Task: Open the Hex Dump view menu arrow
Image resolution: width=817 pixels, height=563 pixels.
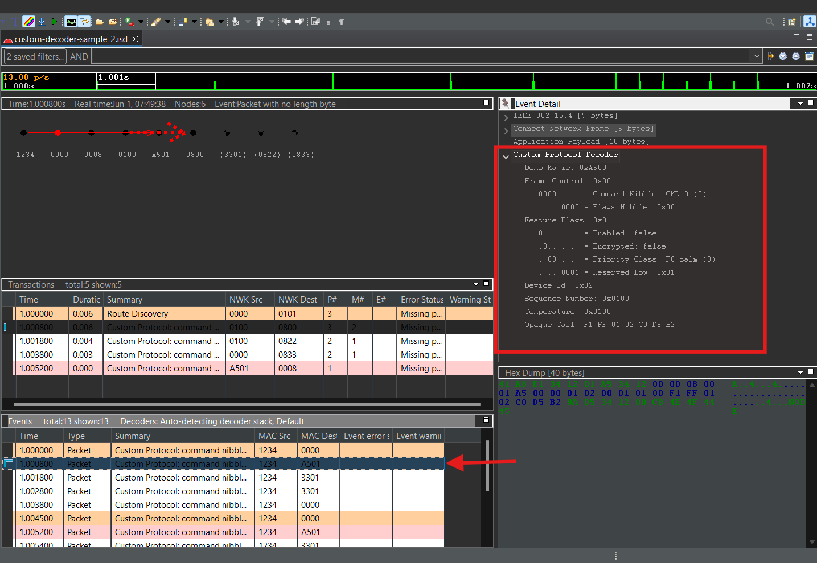Action: [x=800, y=372]
